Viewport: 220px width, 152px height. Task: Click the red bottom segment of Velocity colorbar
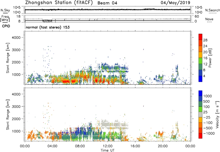(200, 136)
